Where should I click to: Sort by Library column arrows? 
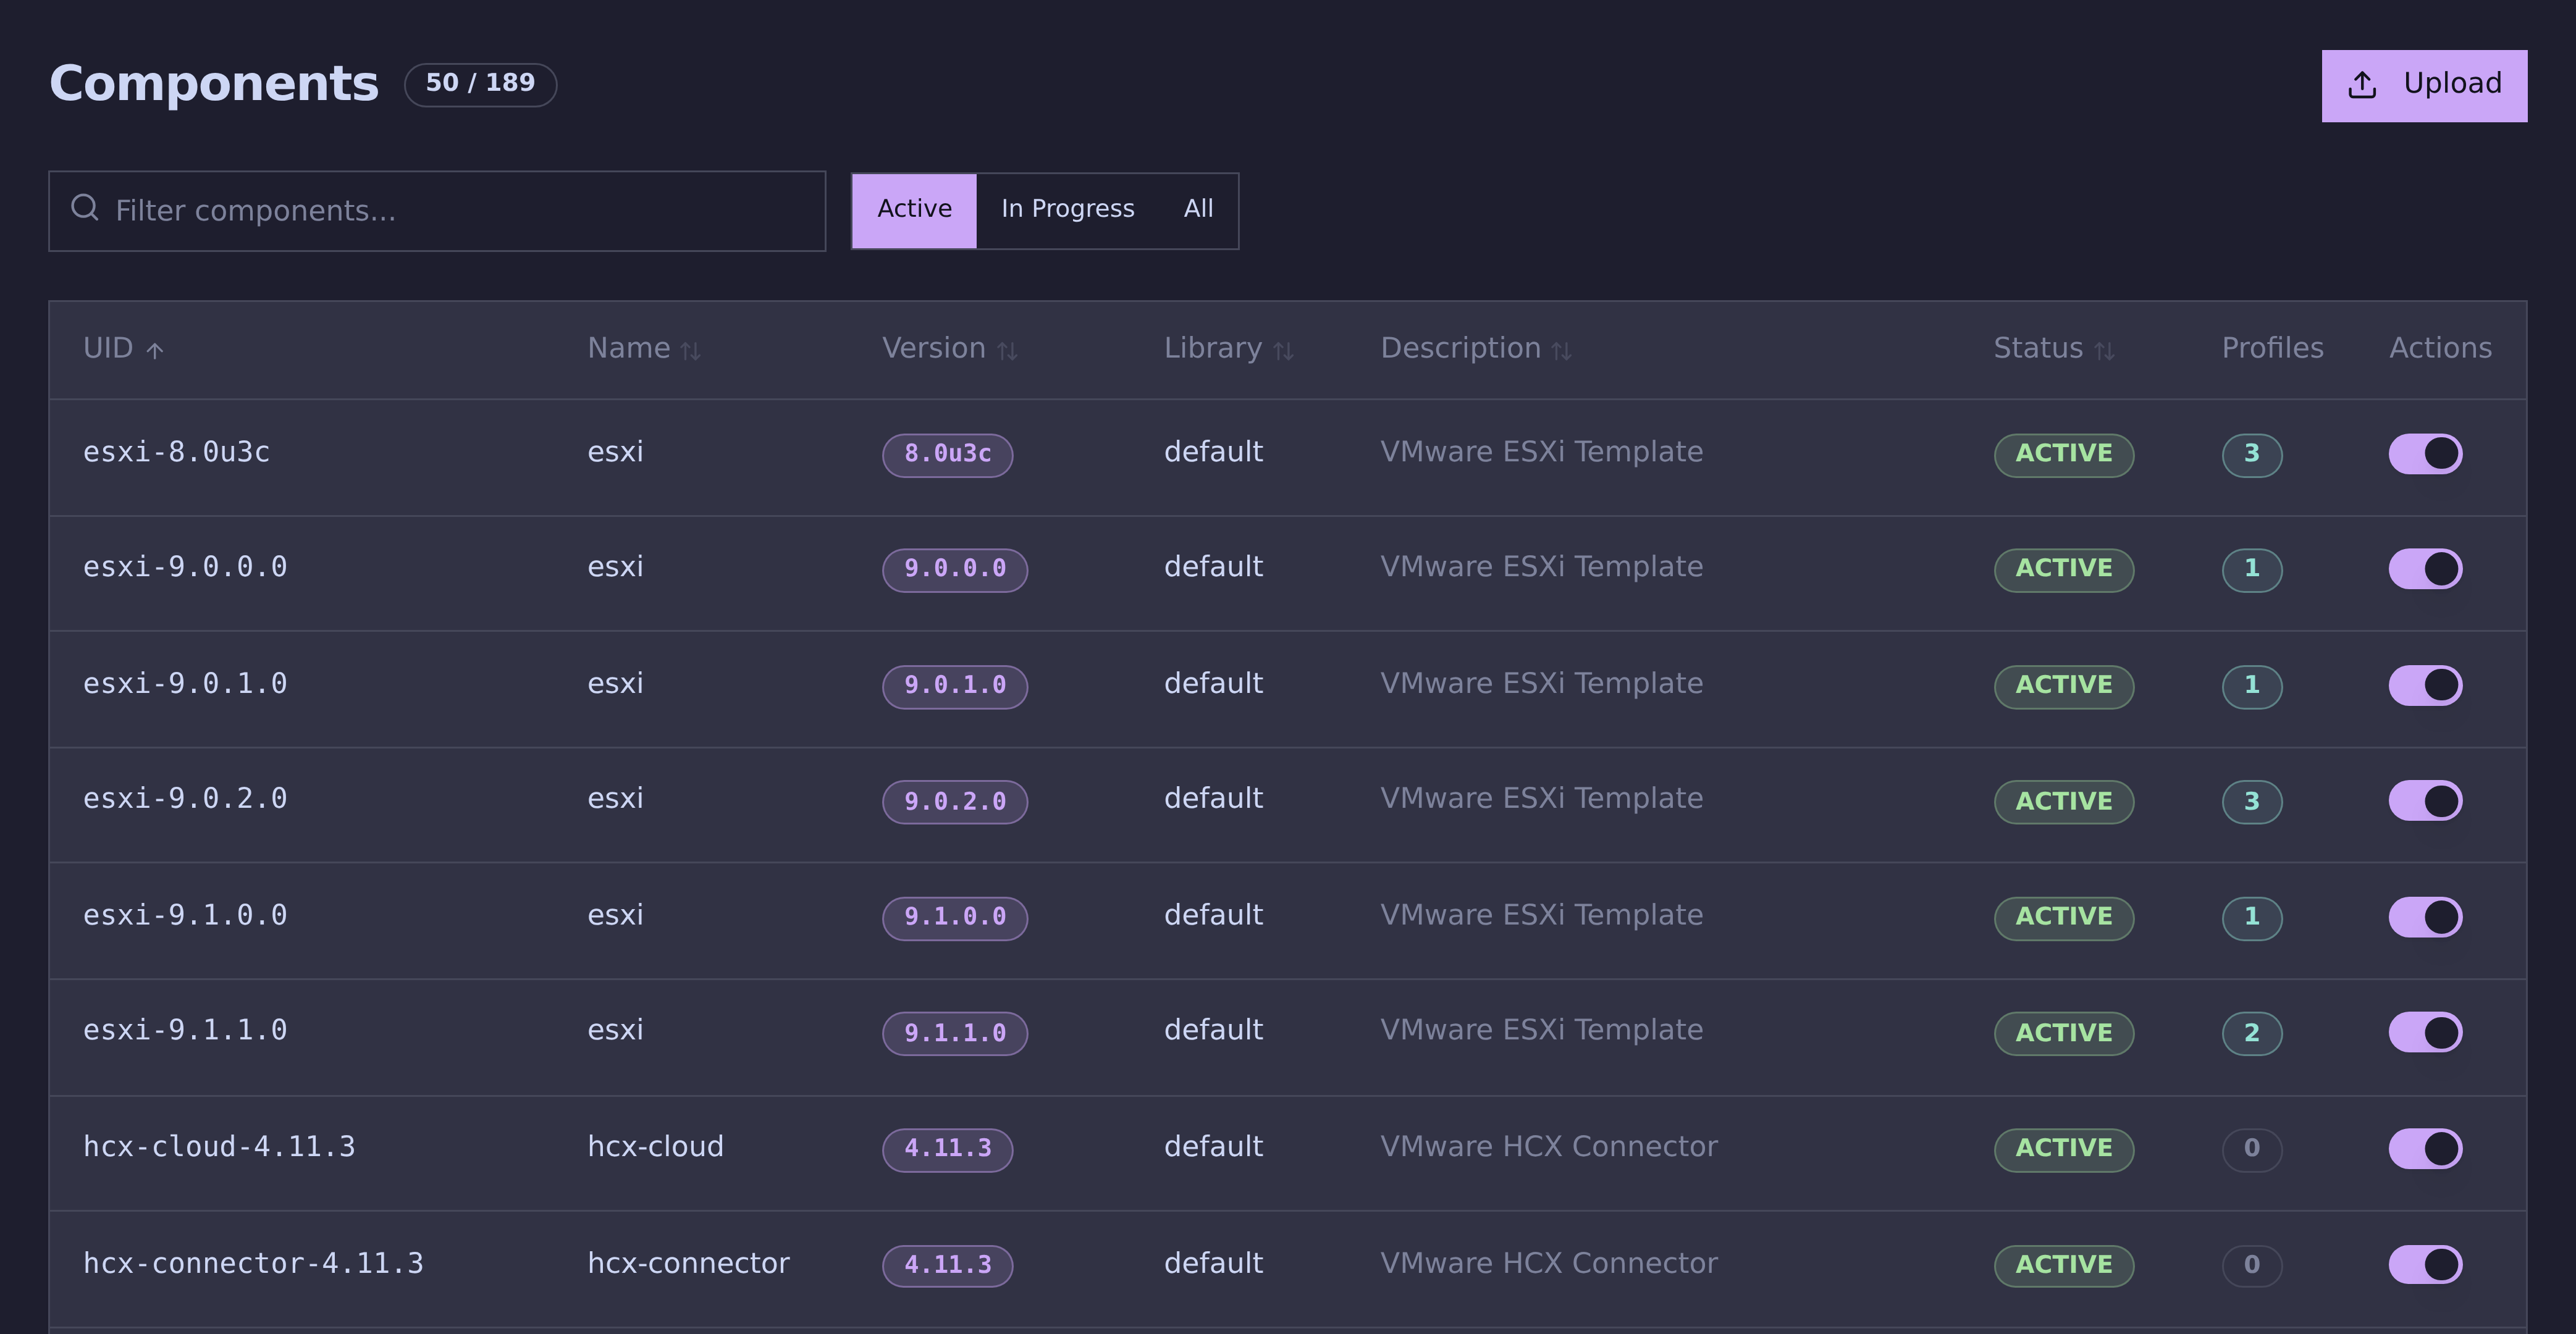point(1284,350)
